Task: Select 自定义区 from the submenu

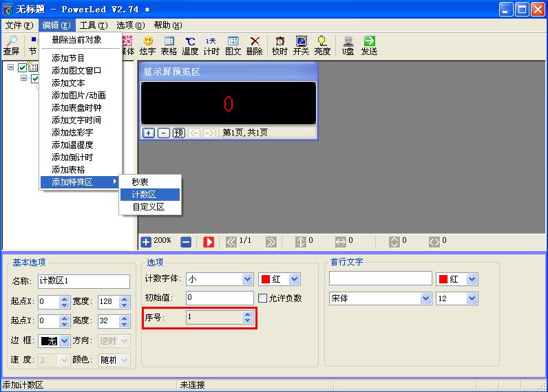Action: click(x=148, y=207)
